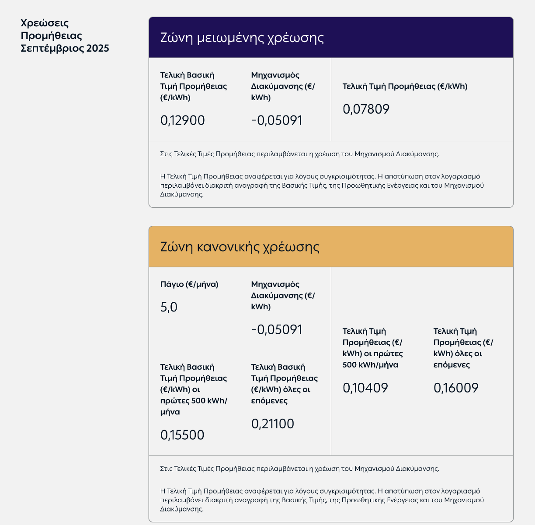535x525 pixels.
Task: Click 'Τελική Βασική Τιμή οι πρώτες 500 kWh/μήνα' label
Action: [x=194, y=389]
